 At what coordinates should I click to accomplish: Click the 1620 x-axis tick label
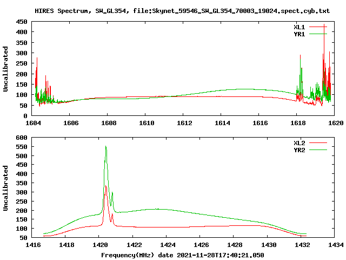pyautogui.click(x=336, y=123)
